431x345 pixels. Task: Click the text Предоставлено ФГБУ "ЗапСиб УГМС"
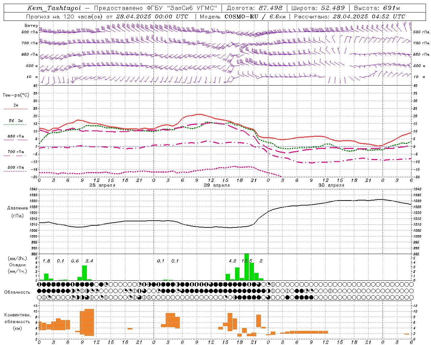156,8
